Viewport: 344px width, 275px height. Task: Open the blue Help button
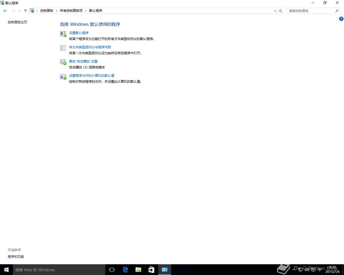341,19
